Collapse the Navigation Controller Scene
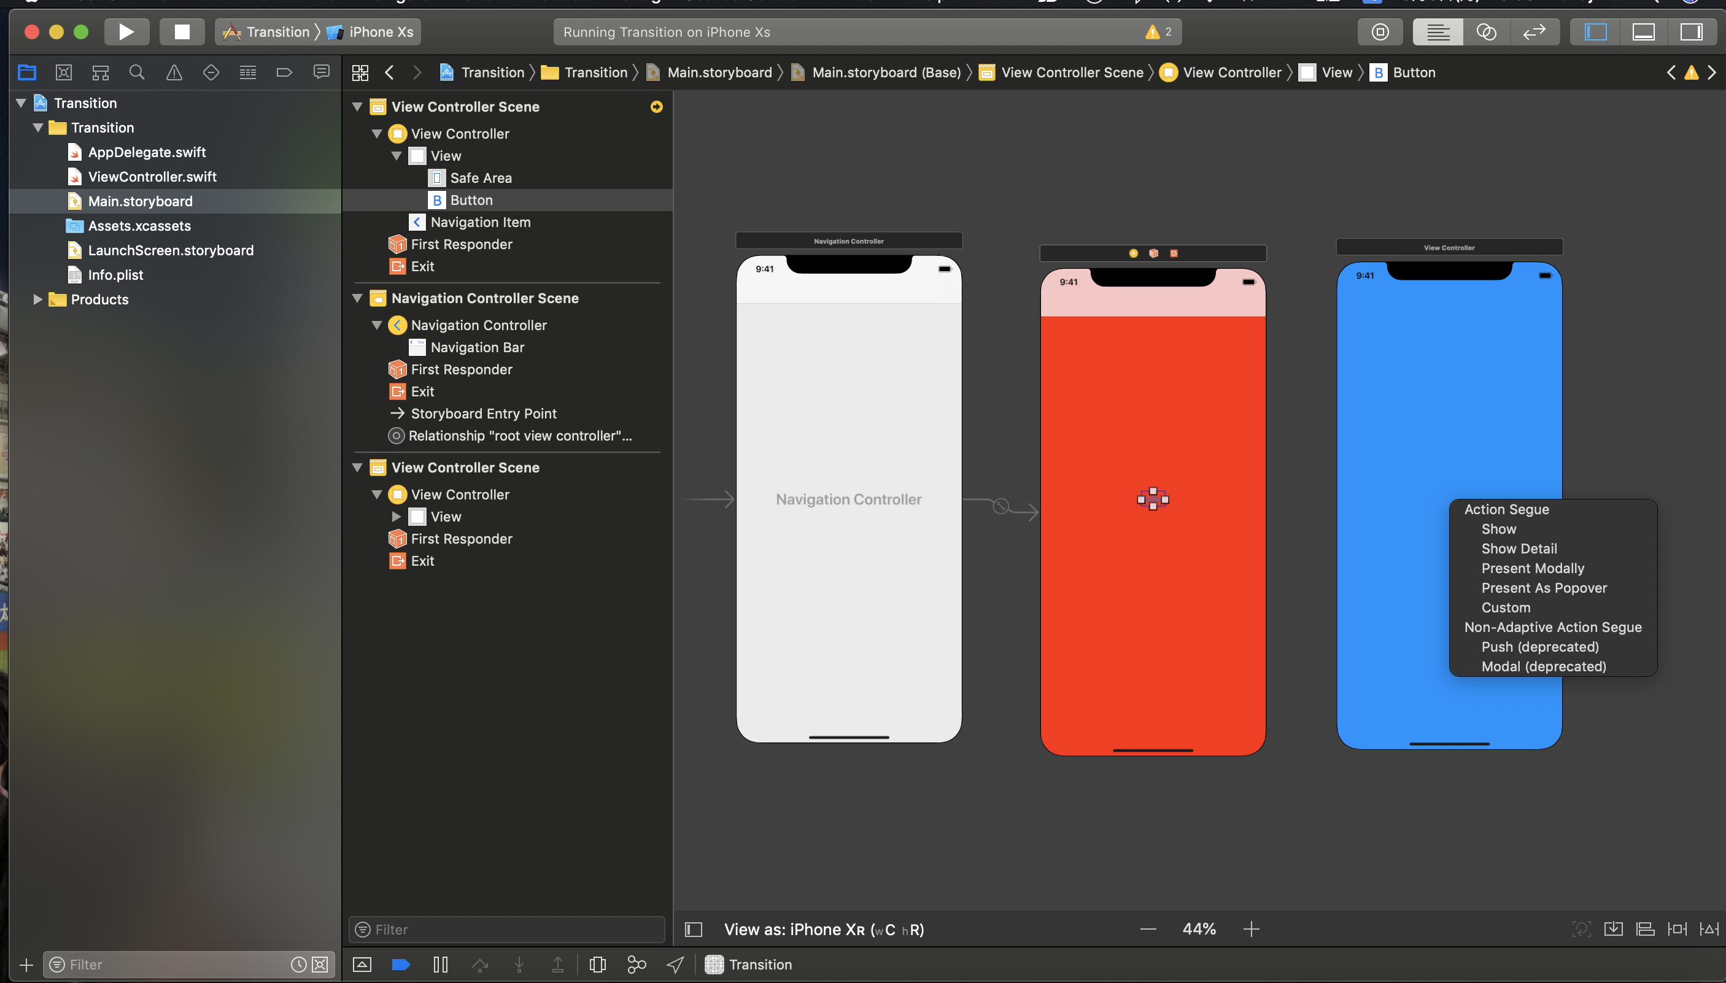Screen dimensions: 1726x983 coord(358,298)
